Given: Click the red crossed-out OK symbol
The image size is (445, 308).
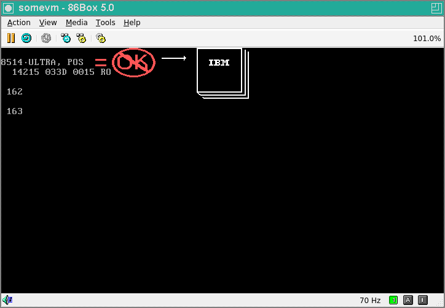Looking at the screenshot, I should (x=133, y=63).
